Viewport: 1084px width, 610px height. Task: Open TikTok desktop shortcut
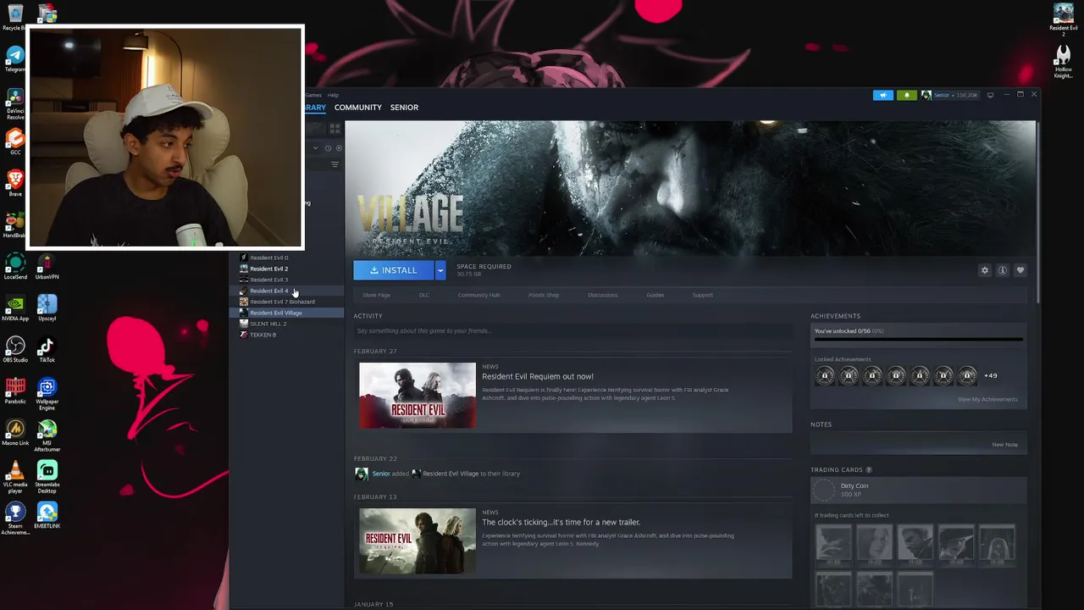pyautogui.click(x=47, y=348)
